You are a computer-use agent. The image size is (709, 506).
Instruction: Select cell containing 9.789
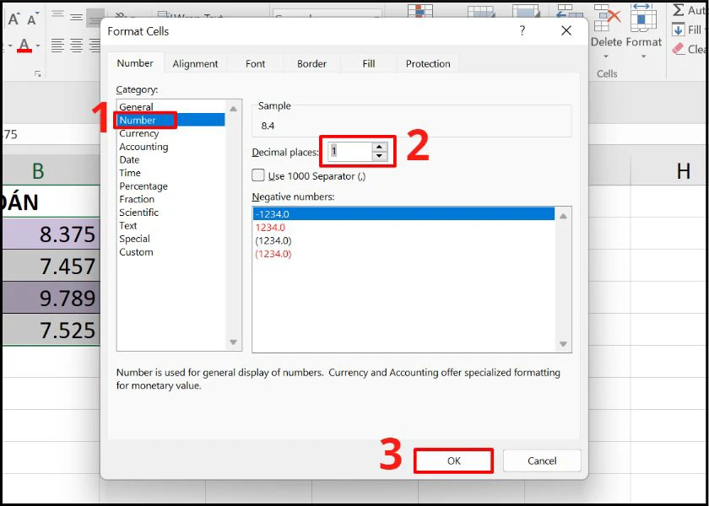point(51,298)
